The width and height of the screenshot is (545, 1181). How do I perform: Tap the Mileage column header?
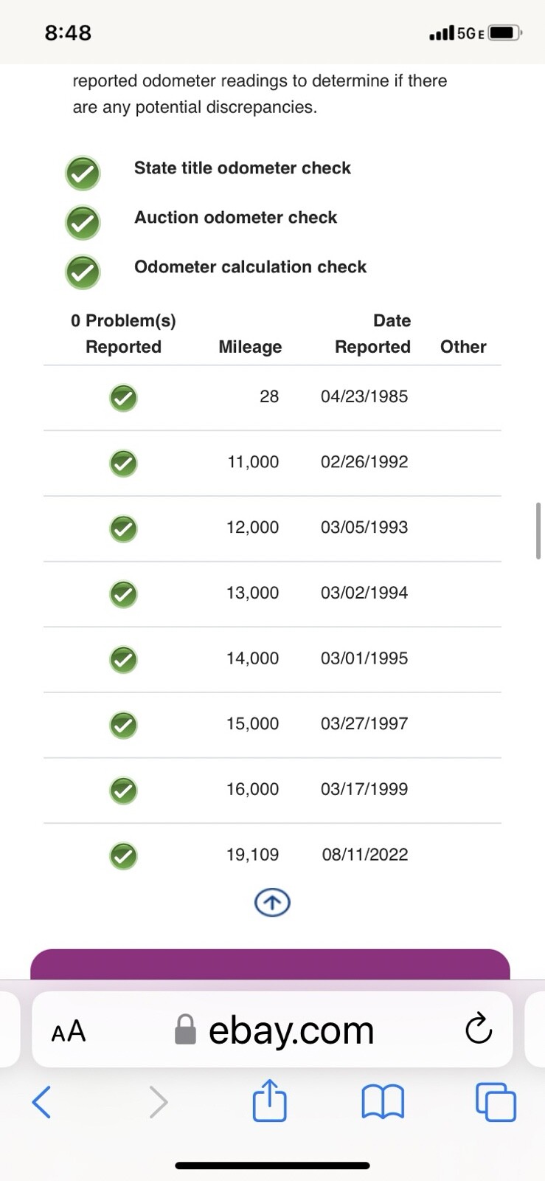click(250, 347)
